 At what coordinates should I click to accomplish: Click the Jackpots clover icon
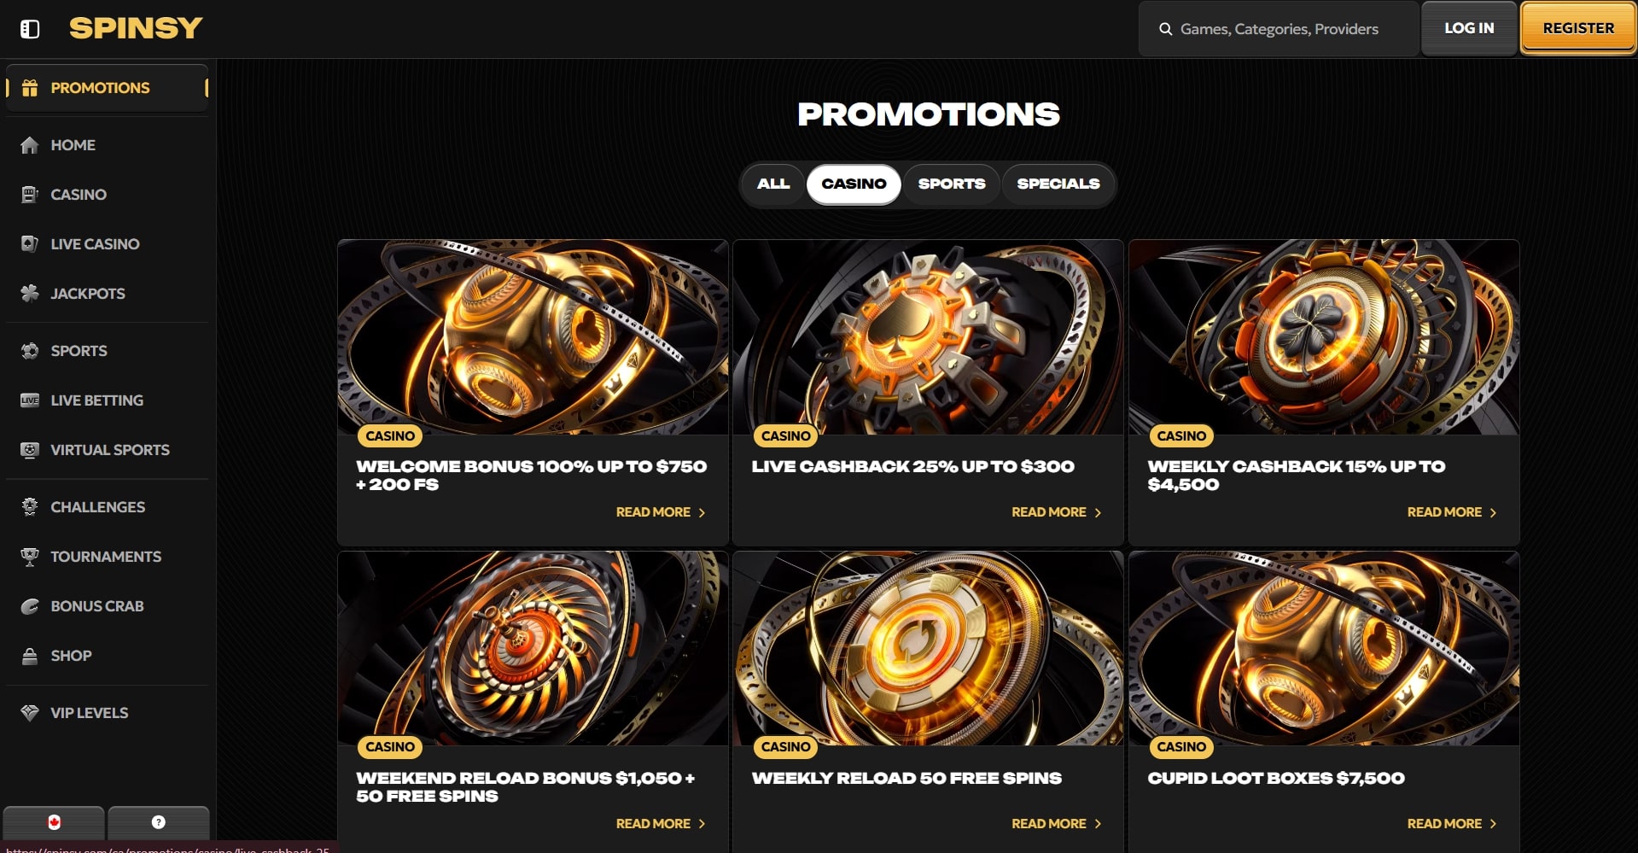coord(30,293)
